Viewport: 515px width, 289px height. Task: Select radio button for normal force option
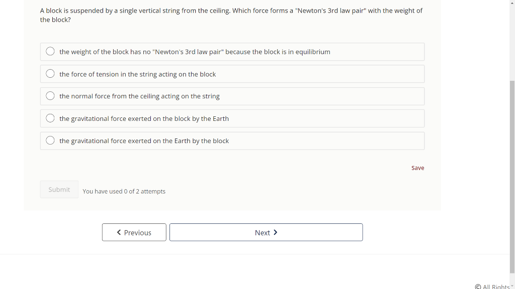50,95
